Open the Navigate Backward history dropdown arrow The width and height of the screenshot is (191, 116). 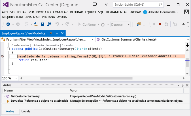click(13, 24)
